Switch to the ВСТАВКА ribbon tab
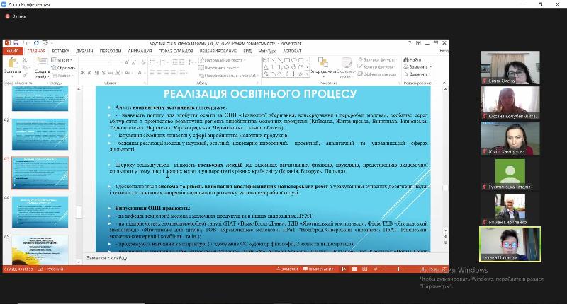Image resolution: width=567 pixels, height=304 pixels. [x=60, y=51]
